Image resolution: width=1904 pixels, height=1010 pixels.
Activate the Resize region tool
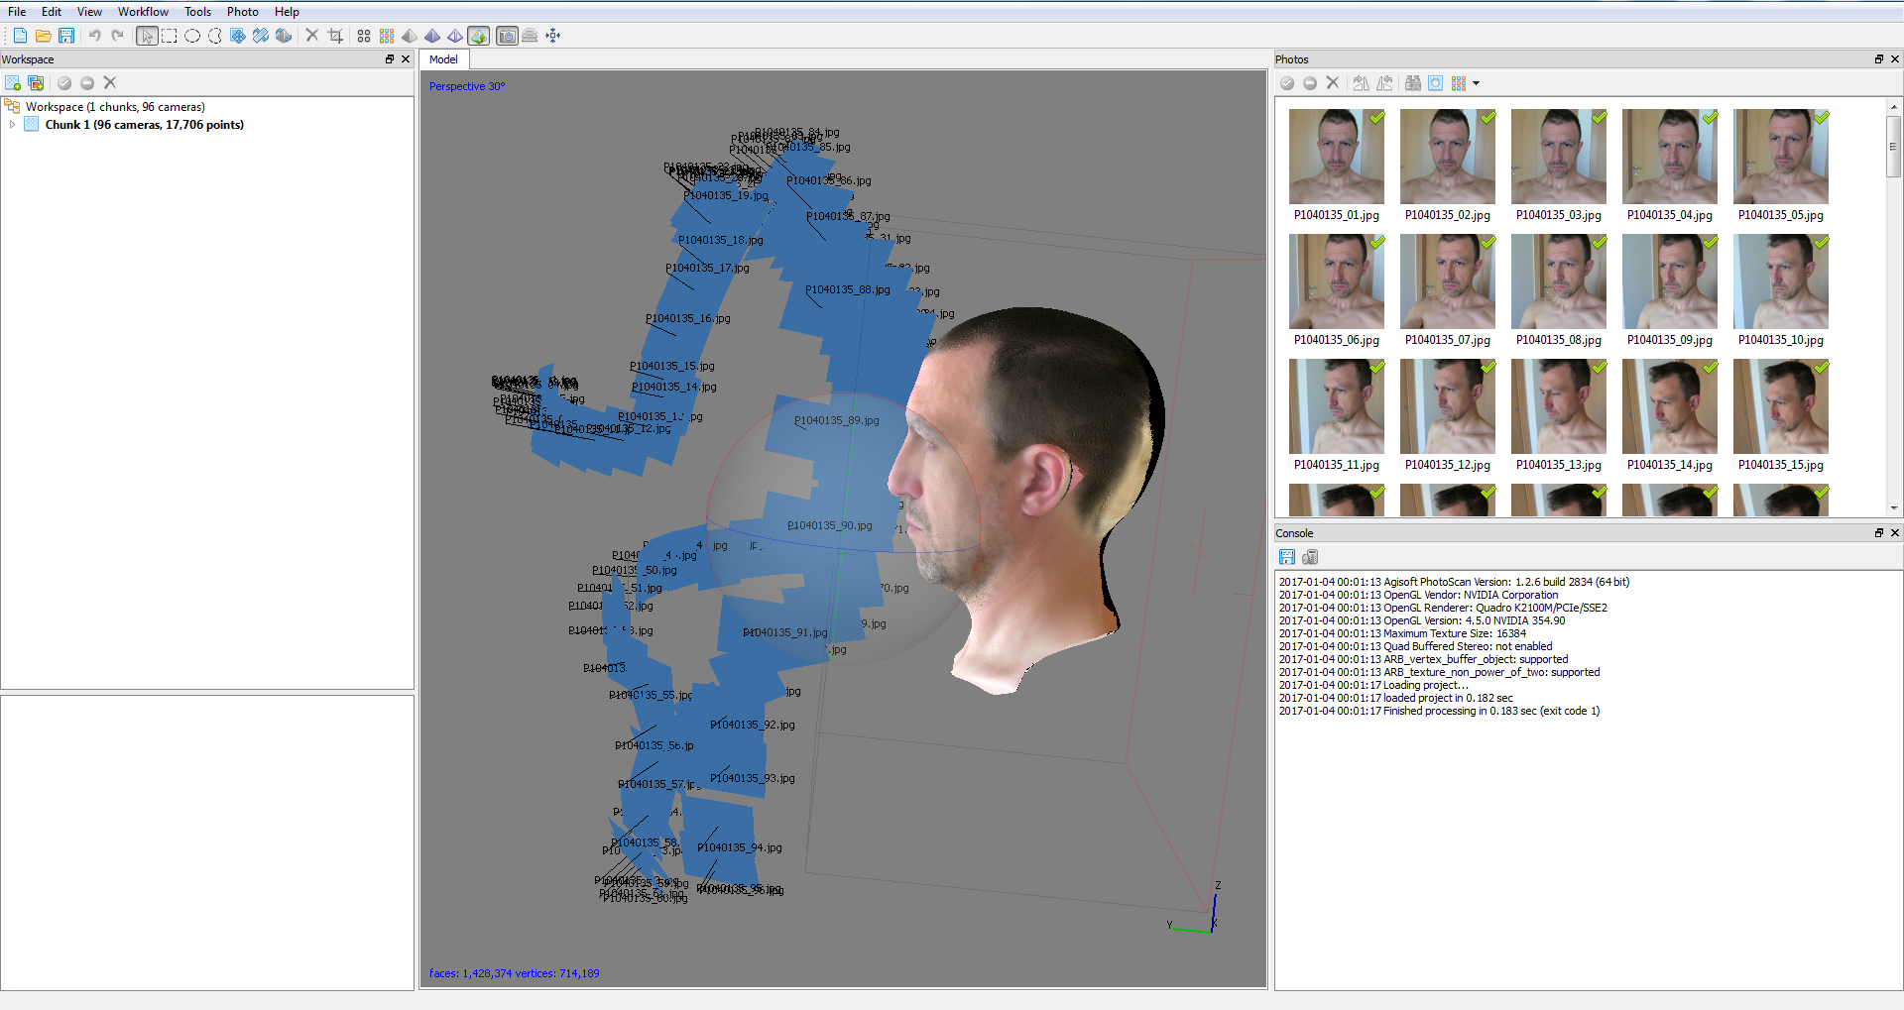261,36
